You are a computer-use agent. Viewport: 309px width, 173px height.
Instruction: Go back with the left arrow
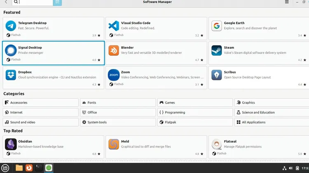6,2
